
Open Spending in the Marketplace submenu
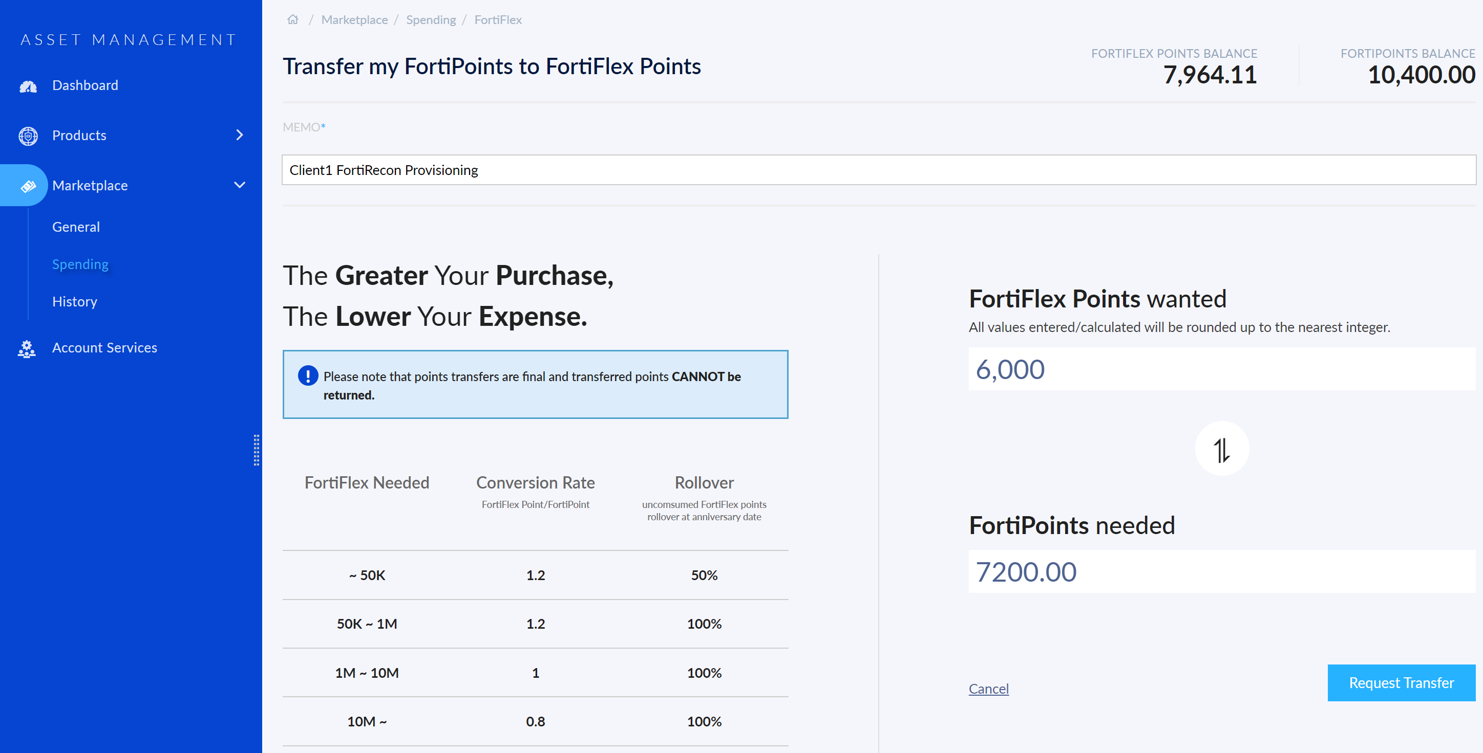80,264
